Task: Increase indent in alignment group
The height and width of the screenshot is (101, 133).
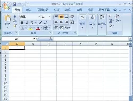Action: click(61, 28)
